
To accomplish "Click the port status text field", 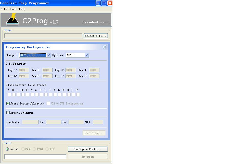I will 35,157.
